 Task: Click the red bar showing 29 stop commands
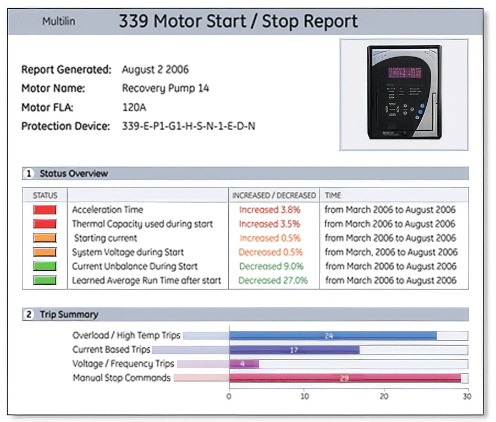coord(345,378)
